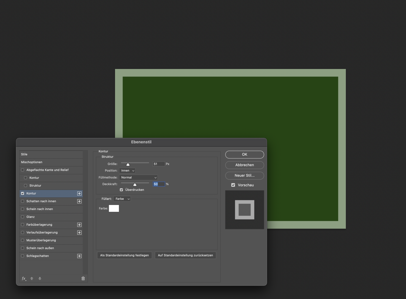The image size is (406, 299).
Task: Click into the Größe value field
Action: tap(158, 164)
